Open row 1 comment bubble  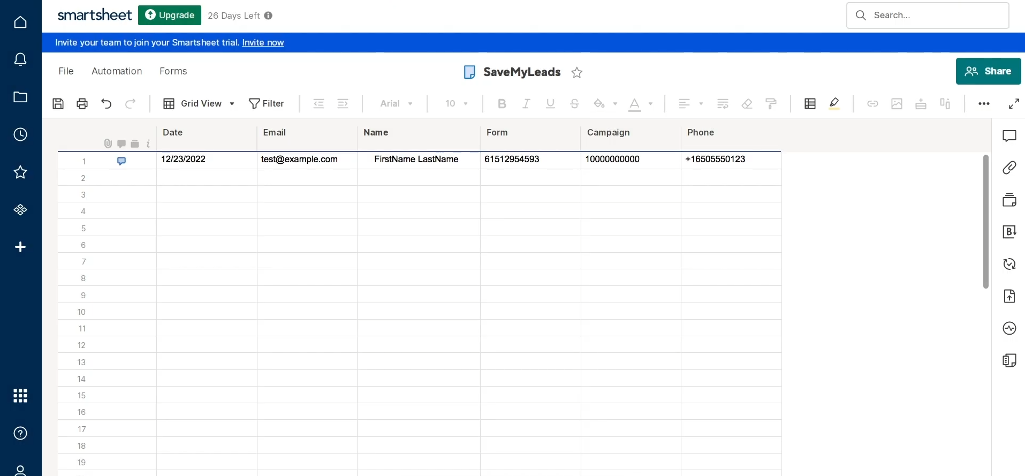[122, 161]
